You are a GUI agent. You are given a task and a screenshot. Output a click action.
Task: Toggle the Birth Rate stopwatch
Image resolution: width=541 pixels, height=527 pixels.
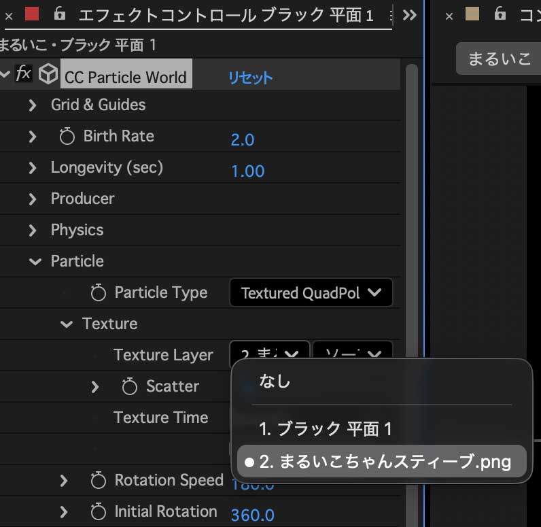tap(67, 136)
